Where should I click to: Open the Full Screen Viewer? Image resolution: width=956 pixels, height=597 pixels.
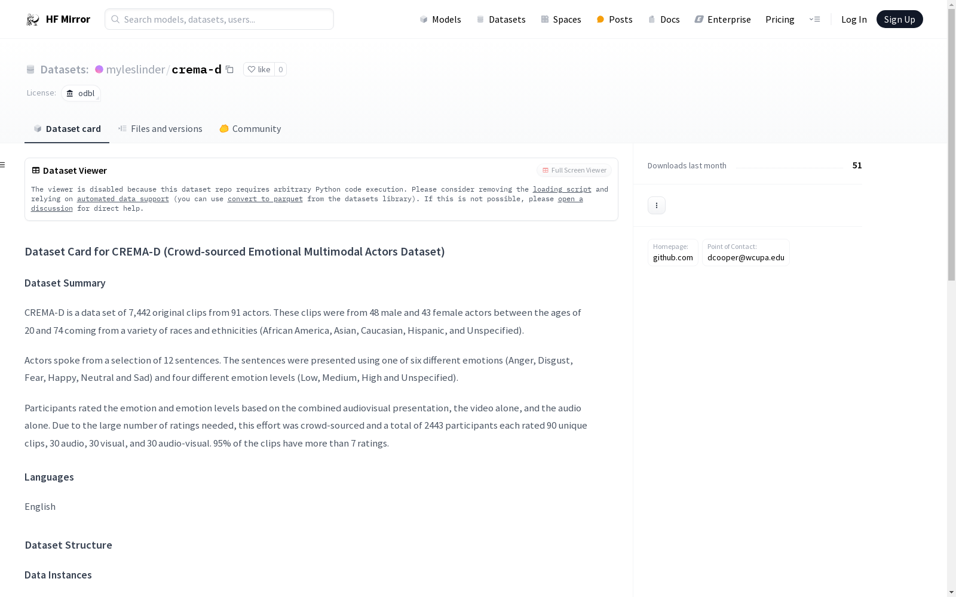pos(574,170)
